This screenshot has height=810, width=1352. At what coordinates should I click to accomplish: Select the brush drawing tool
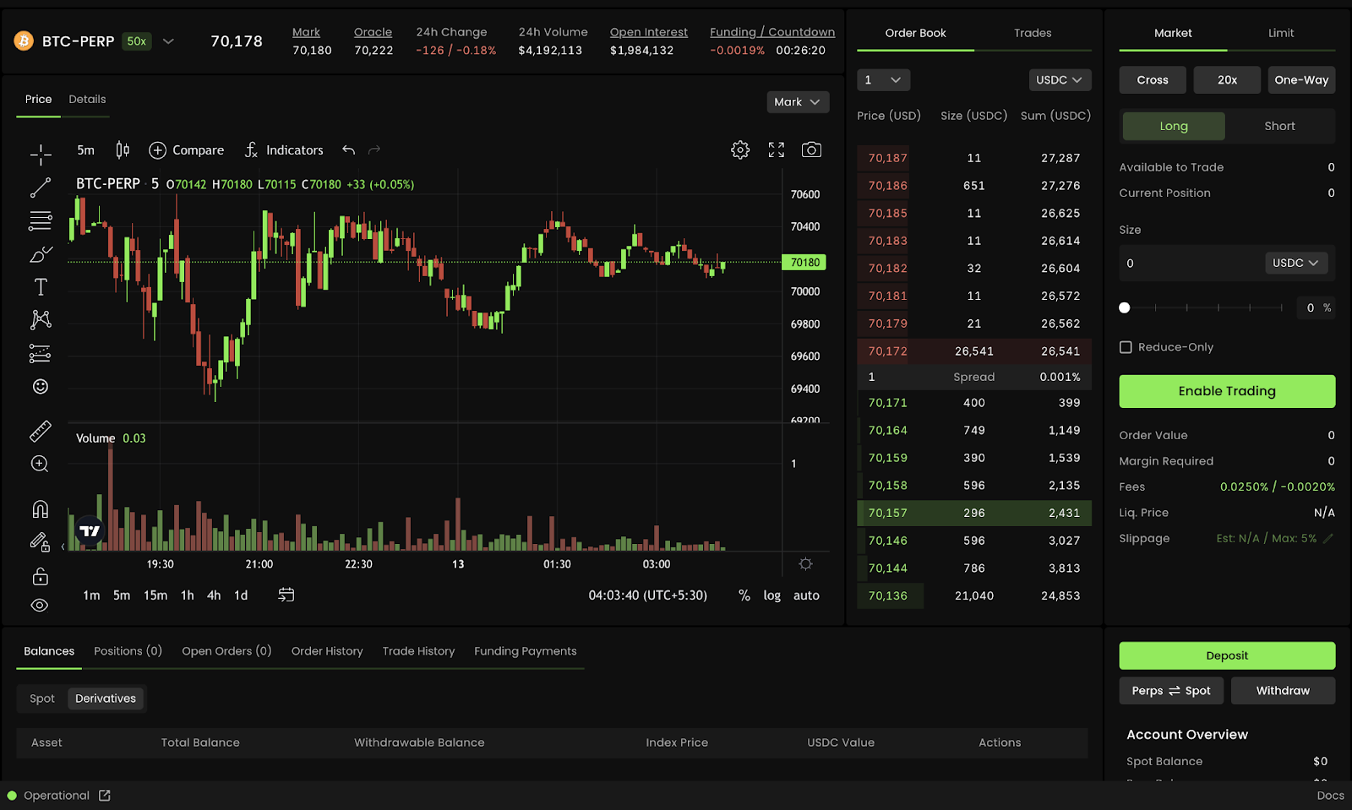point(41,254)
